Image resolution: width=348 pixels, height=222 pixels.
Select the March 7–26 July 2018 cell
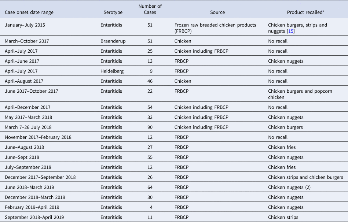tap(29, 127)
